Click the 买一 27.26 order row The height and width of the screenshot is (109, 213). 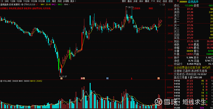click(x=193, y=25)
